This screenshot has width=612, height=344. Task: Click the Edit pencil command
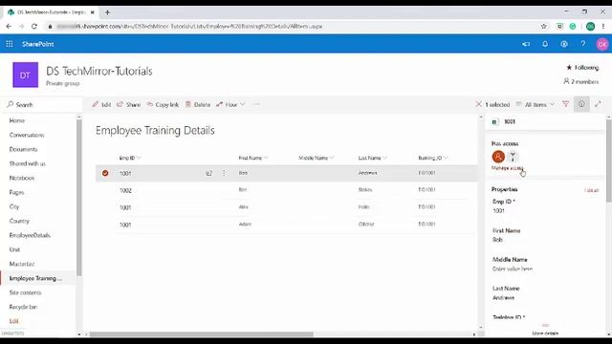pyautogui.click(x=101, y=104)
